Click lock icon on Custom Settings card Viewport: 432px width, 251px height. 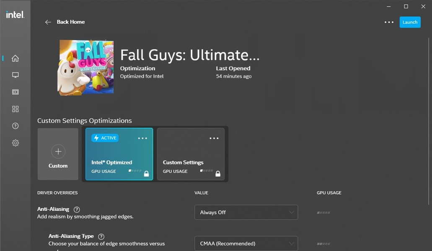pos(218,174)
